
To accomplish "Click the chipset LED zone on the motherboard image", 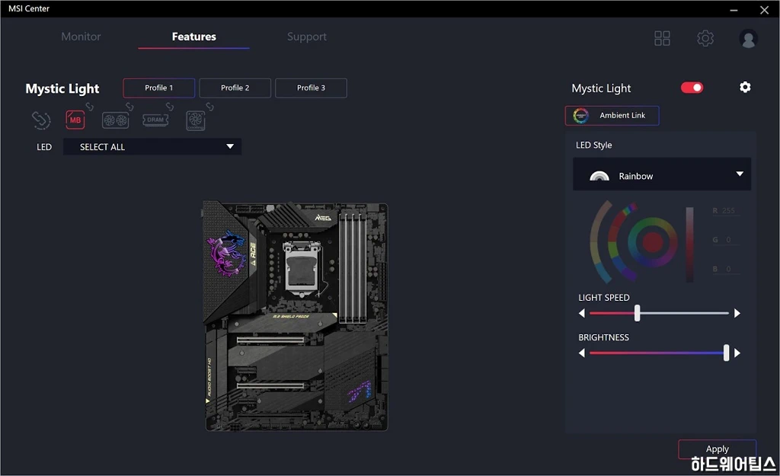I will tap(360, 391).
